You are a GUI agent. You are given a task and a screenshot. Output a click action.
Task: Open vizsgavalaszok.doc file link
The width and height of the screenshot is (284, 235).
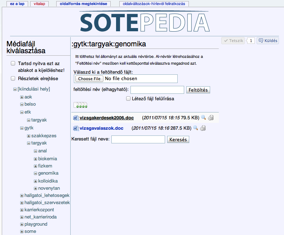[101, 128]
